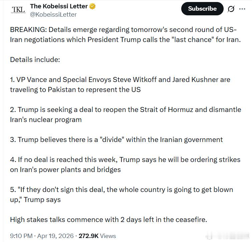
Task: Open the three-dot more options menu
Action: (242, 9)
